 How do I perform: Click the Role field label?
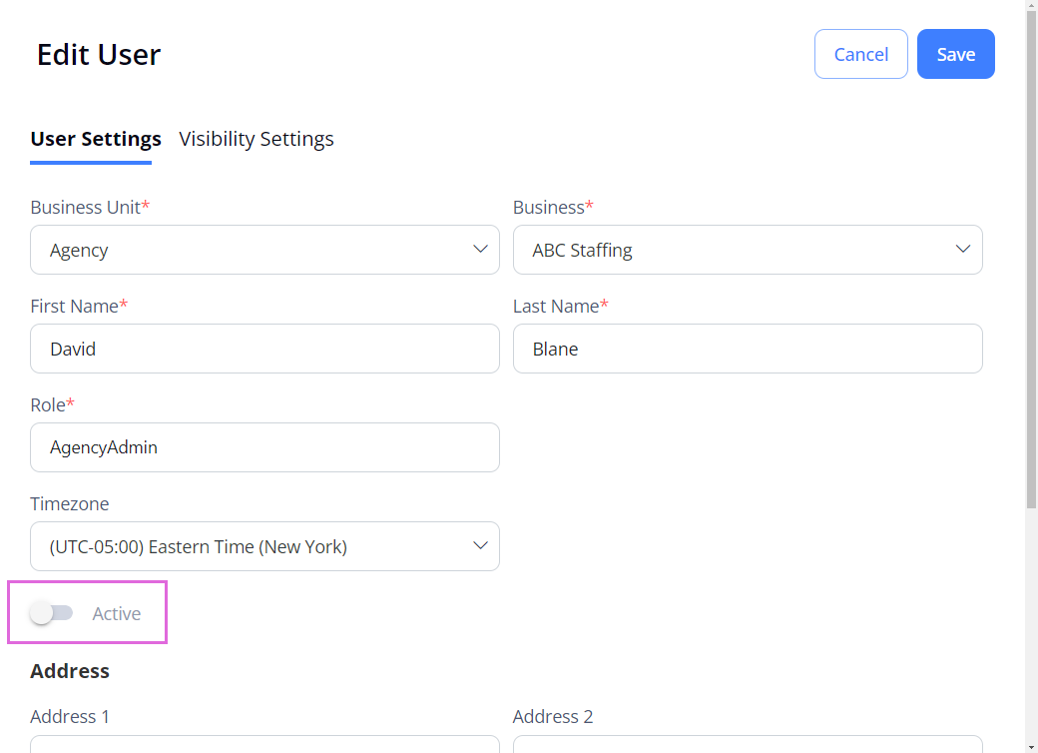point(52,404)
